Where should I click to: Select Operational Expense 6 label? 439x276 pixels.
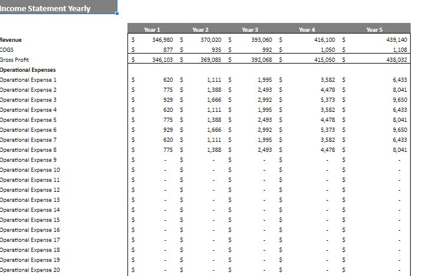click(28, 130)
